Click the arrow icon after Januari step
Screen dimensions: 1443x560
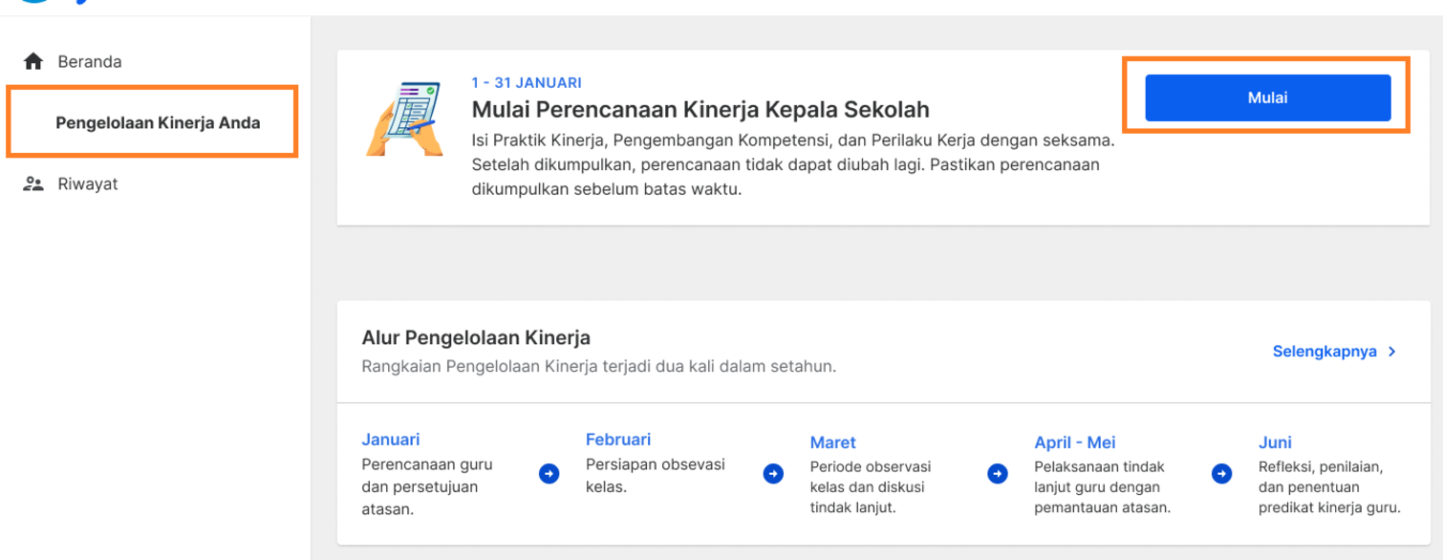[x=549, y=474]
